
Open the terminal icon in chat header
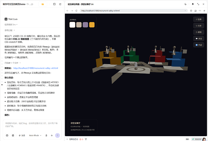click(x=54, y=4)
